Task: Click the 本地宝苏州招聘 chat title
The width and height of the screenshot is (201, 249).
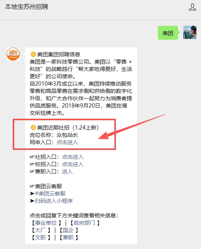Action: coord(26,7)
